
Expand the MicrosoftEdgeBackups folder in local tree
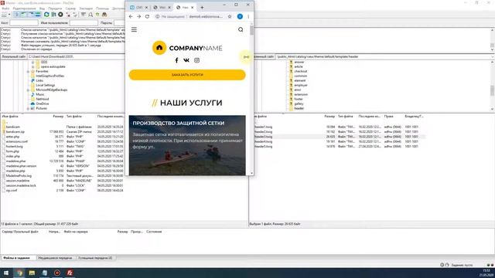tap(28, 90)
